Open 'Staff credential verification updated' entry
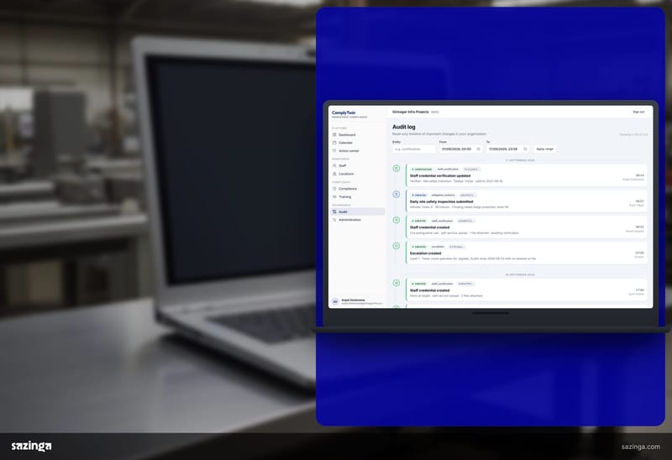 527,175
